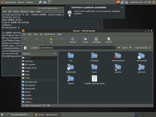Open View menu in File Browser
This screenshot has width=156, height=117.
tap(36, 34)
